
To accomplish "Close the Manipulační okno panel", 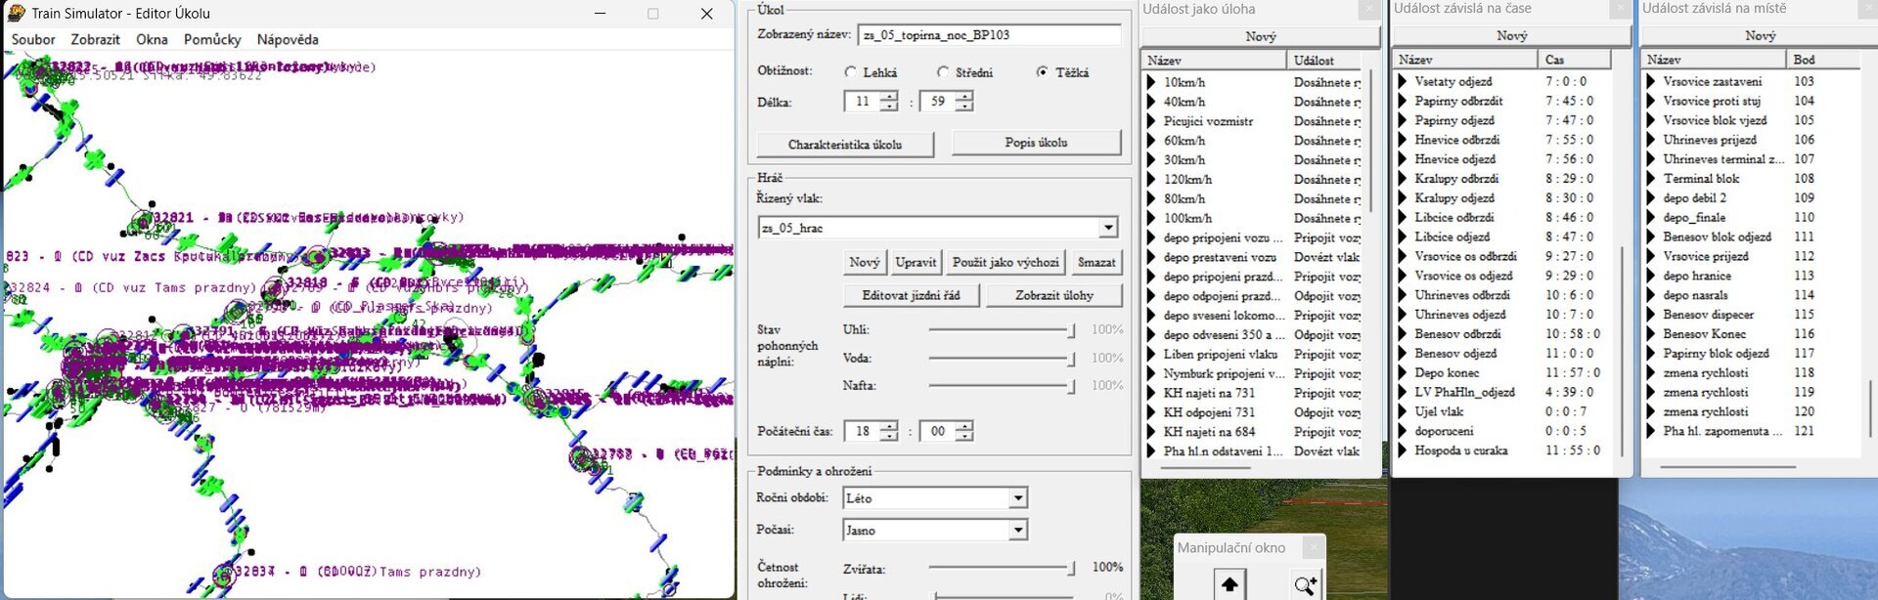I will [1315, 547].
